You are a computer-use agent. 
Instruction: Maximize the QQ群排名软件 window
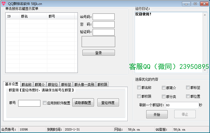195,4
